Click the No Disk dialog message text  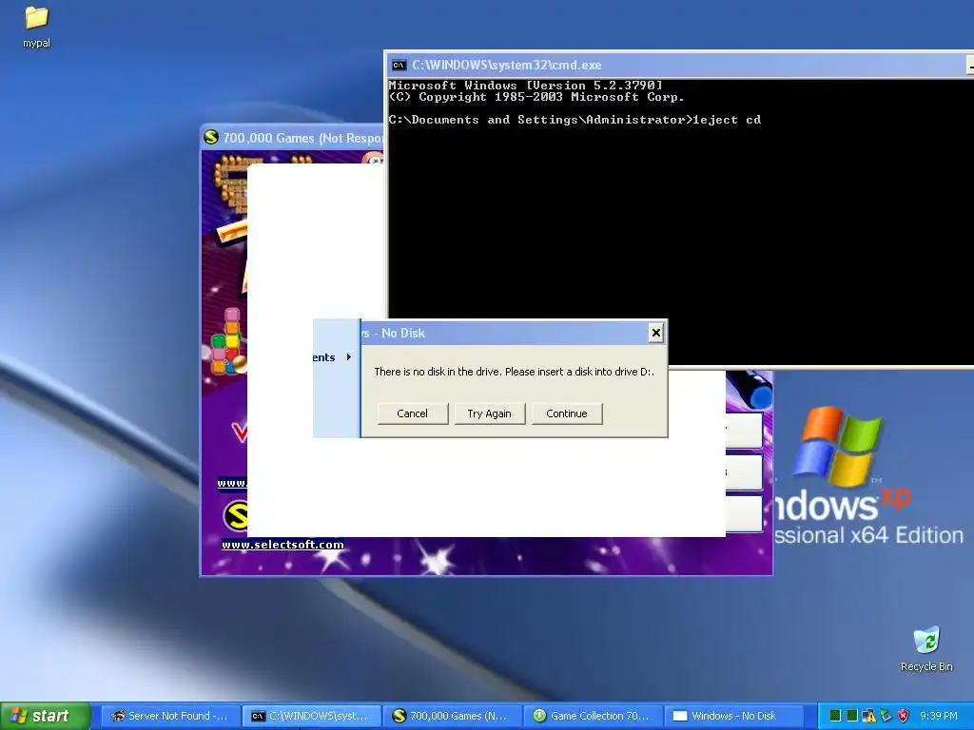coord(515,372)
